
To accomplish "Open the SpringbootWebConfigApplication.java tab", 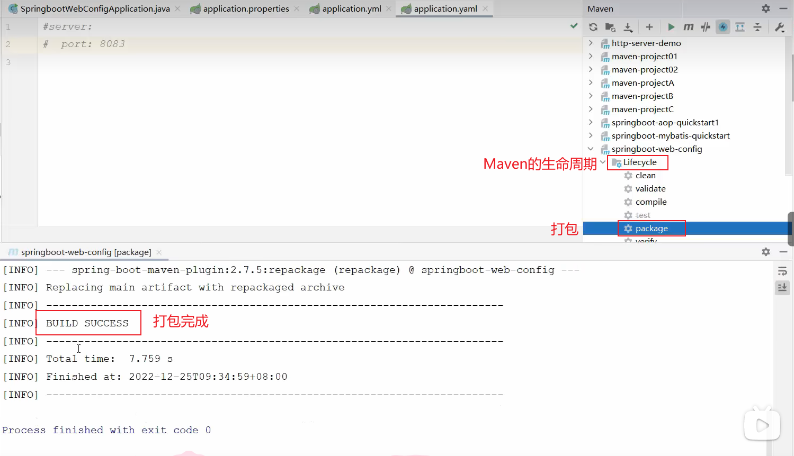I will coord(95,9).
